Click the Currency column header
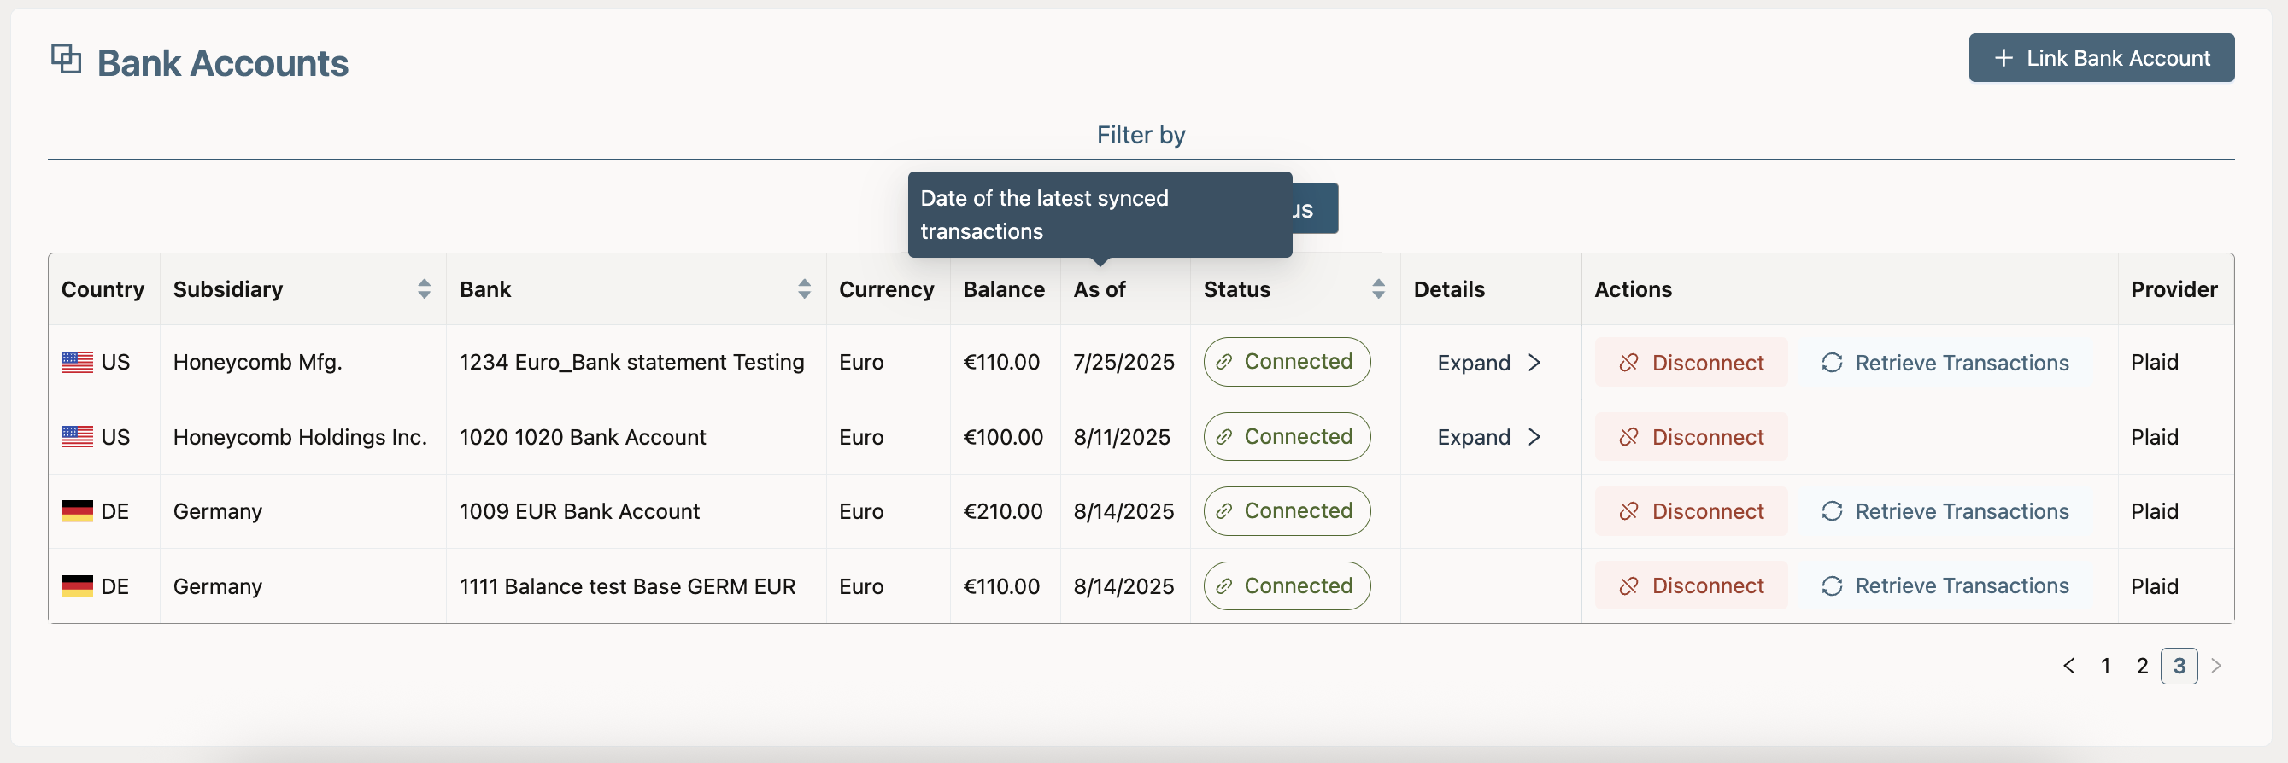The image size is (2288, 763). pos(887,289)
